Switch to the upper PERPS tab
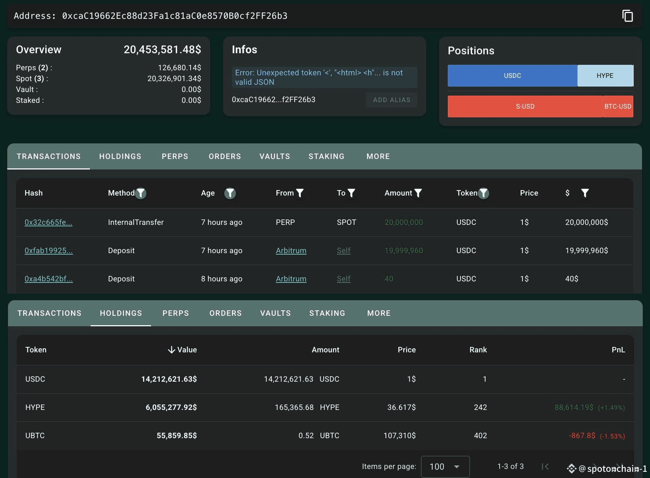Viewport: 650px width, 478px height. coord(175,156)
